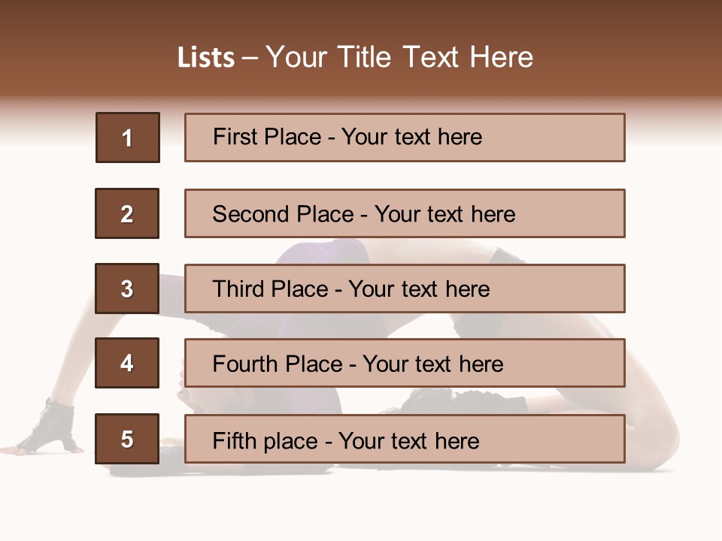
Task: Click the 'Third Place' text bar
Action: tap(405, 289)
